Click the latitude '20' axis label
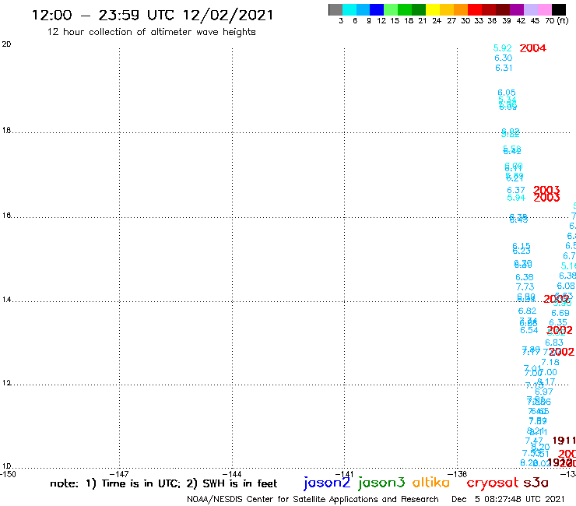This screenshot has width=576, height=506. pos(6,44)
